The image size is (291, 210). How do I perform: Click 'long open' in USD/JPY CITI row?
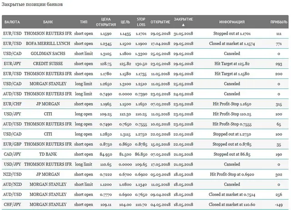[84, 114]
